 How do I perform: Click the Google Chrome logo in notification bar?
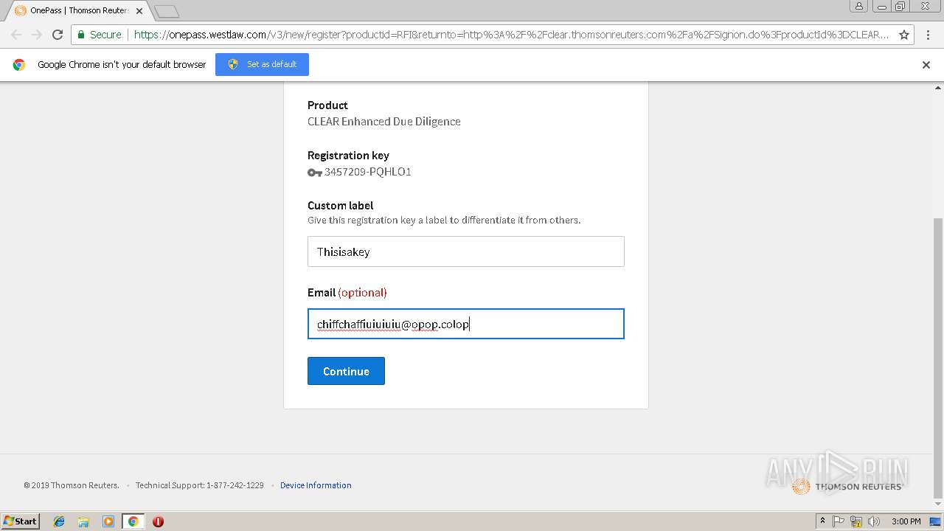19,64
